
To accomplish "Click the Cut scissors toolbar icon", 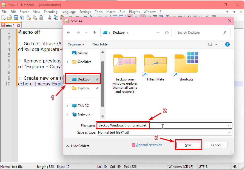I will click(50, 18).
